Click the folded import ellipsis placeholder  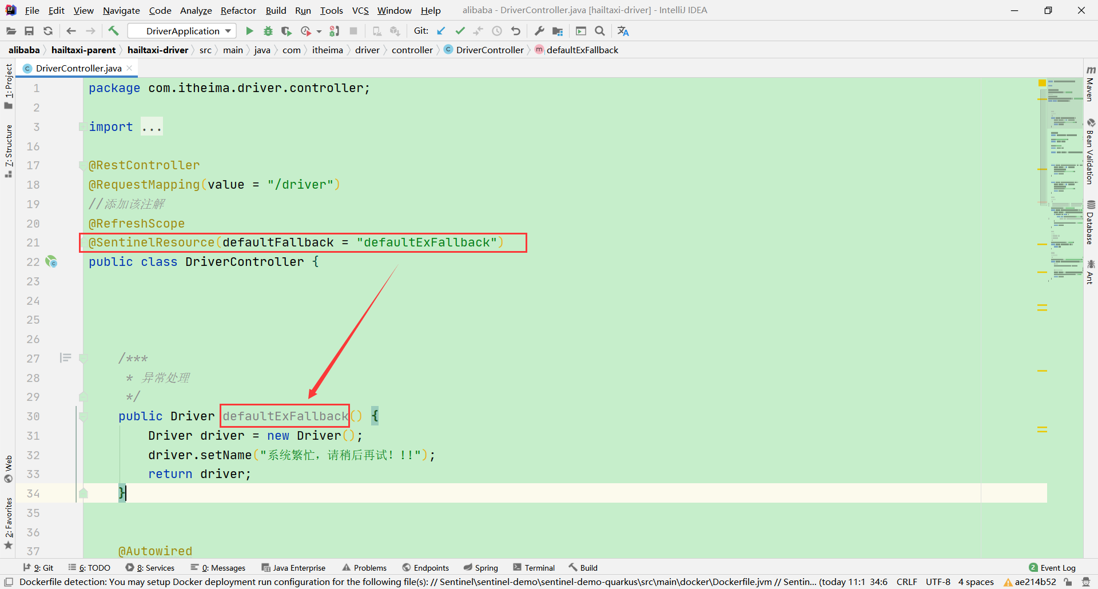coord(152,127)
